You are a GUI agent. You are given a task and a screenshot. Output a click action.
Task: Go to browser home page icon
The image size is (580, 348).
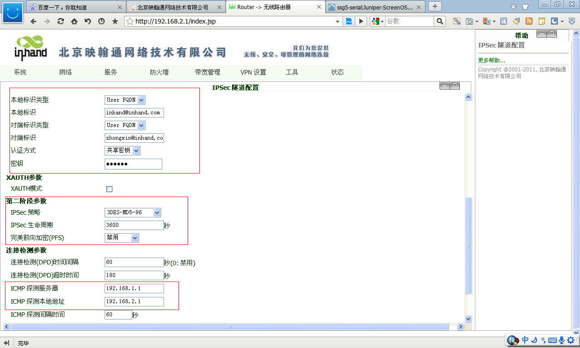(x=74, y=21)
